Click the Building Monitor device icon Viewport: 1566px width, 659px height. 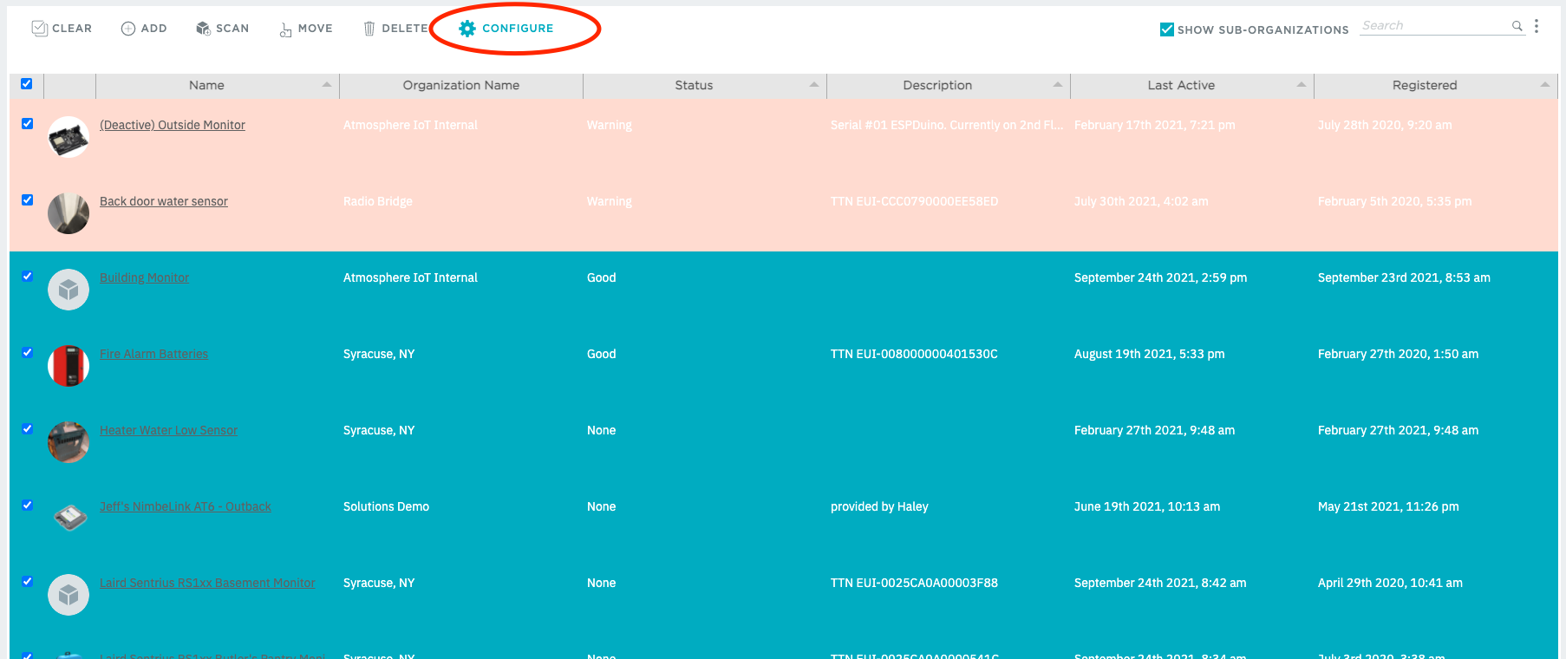pos(69,290)
